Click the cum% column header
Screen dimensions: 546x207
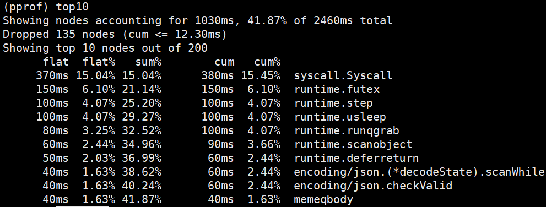267,62
